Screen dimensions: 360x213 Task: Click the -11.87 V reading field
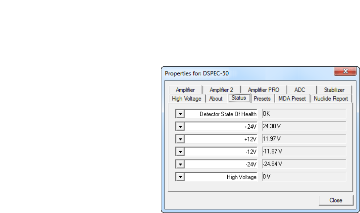pyautogui.click(x=304, y=152)
